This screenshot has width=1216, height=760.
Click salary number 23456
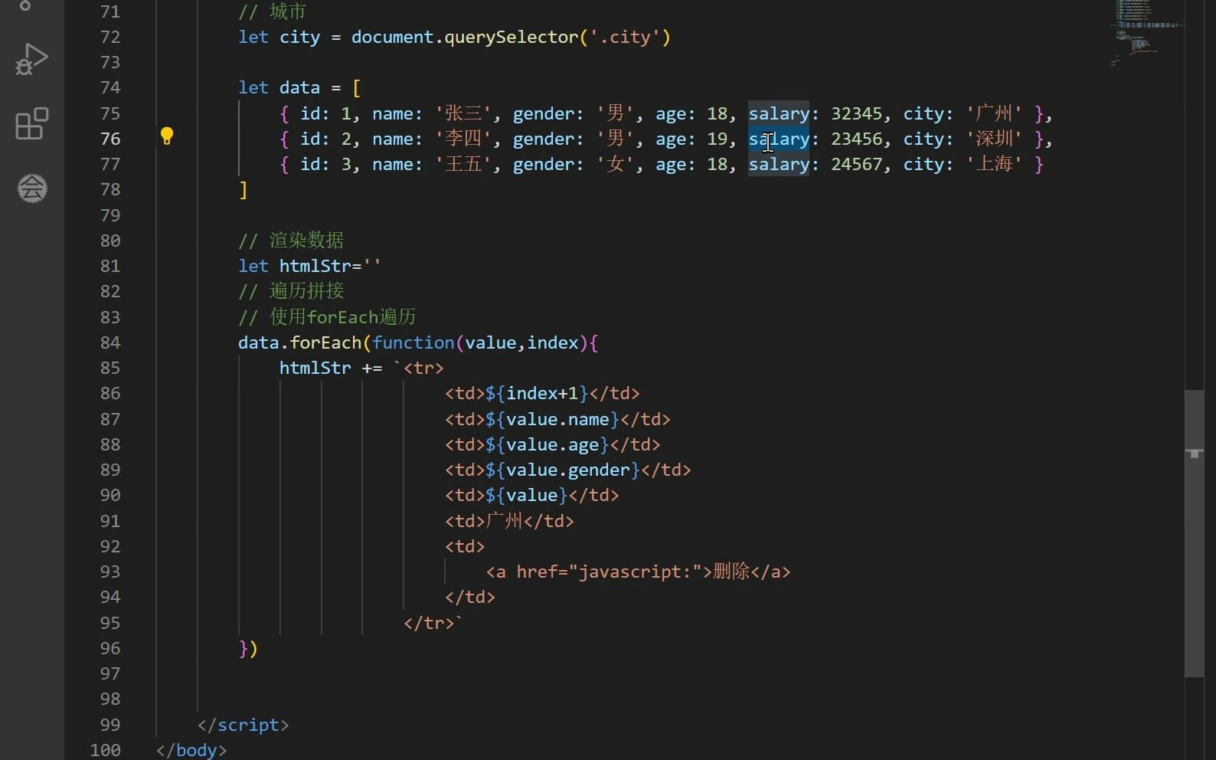tap(857, 139)
